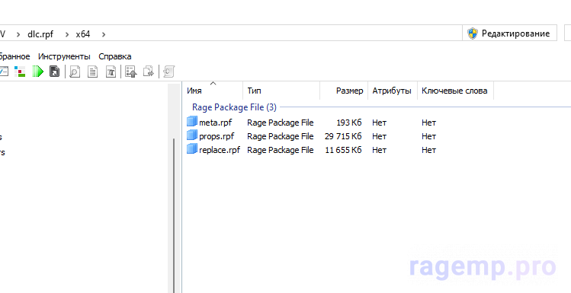
Task: Expand the chevron after x64 in path
Action: tap(104, 34)
